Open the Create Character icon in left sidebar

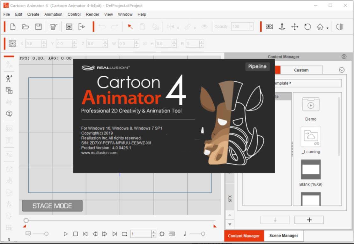(x=9, y=79)
